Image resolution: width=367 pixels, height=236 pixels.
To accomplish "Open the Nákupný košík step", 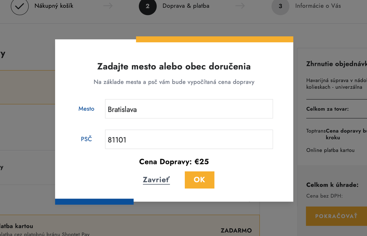I will coord(54,6).
